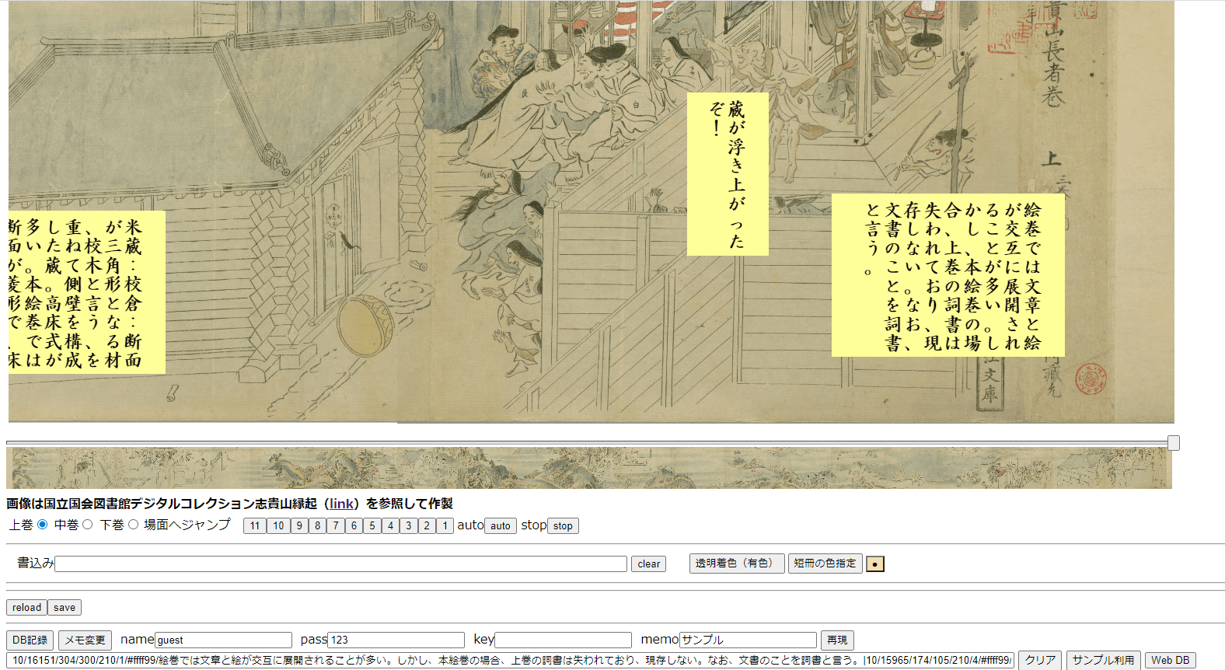This screenshot has height=670, width=1225.
Task: Clear the 書込み field with clear button
Action: click(649, 564)
